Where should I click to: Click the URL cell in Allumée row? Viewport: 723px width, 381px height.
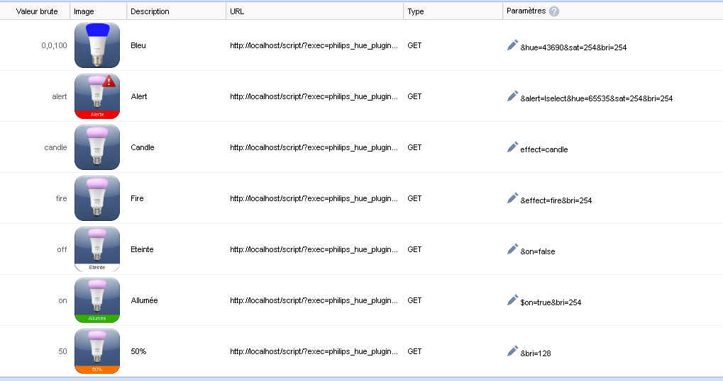[314, 300]
